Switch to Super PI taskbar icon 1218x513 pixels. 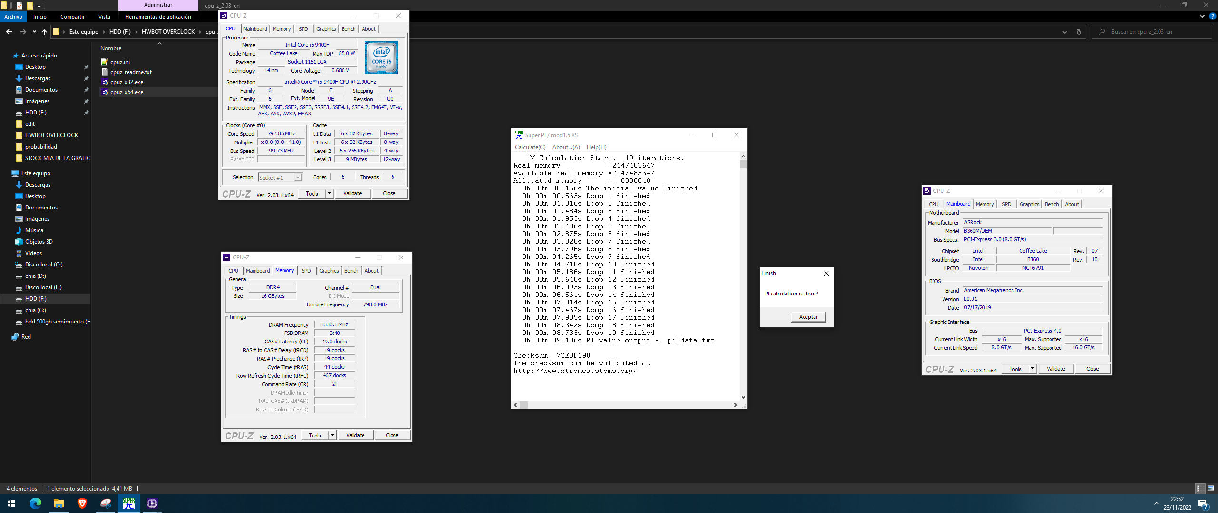click(x=129, y=503)
